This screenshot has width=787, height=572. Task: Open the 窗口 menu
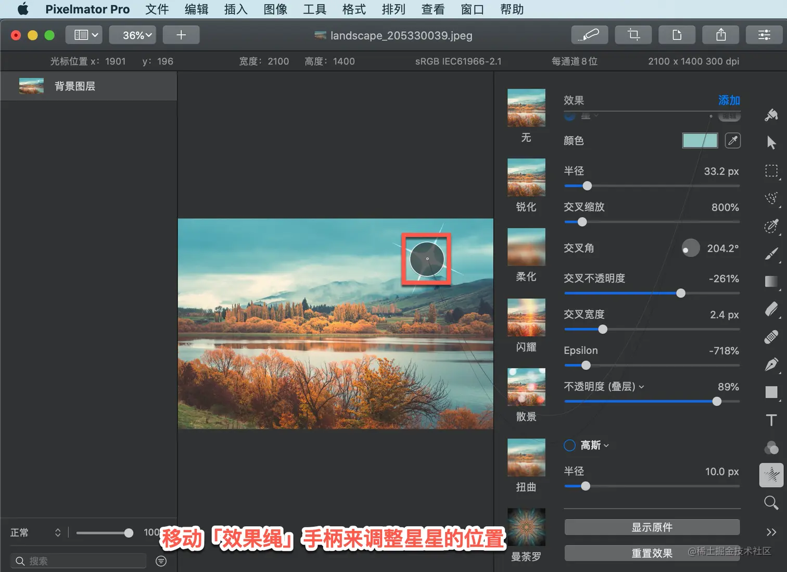[473, 9]
